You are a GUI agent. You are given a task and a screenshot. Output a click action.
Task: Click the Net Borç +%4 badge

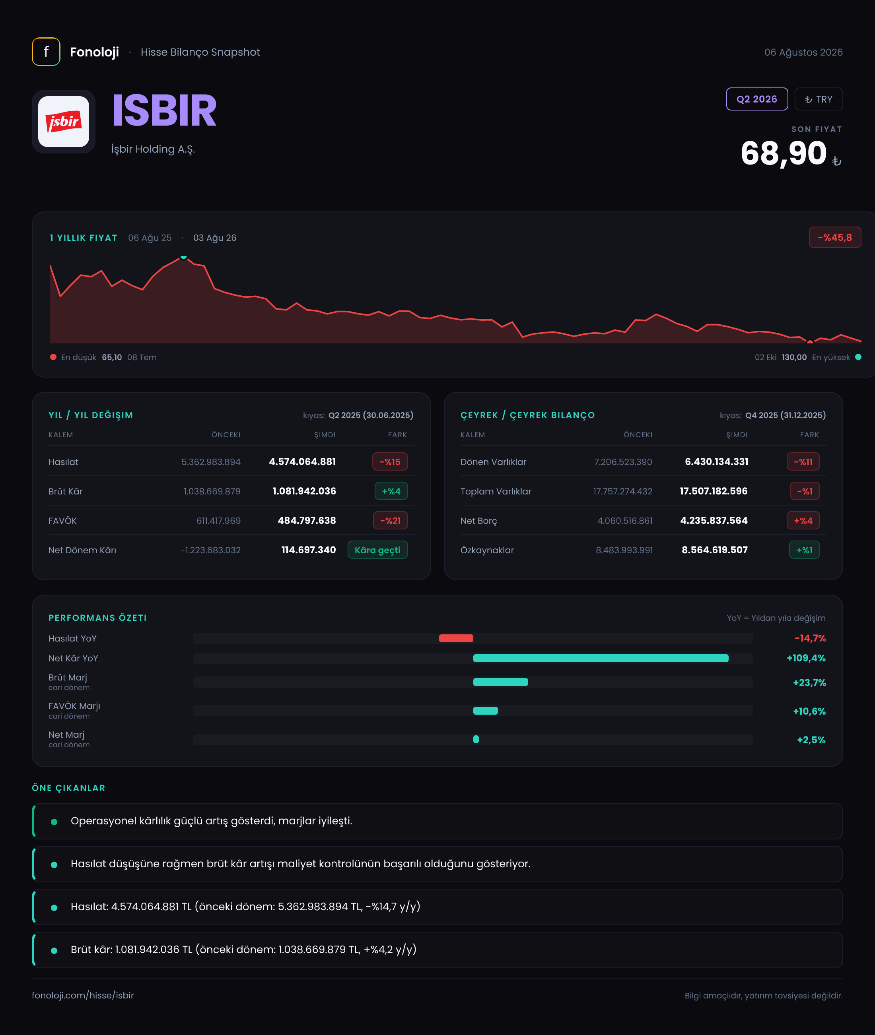(803, 520)
